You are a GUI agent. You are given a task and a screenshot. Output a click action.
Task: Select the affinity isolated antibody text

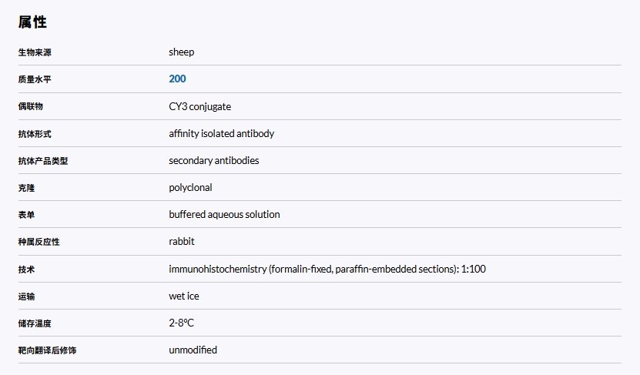tap(221, 133)
